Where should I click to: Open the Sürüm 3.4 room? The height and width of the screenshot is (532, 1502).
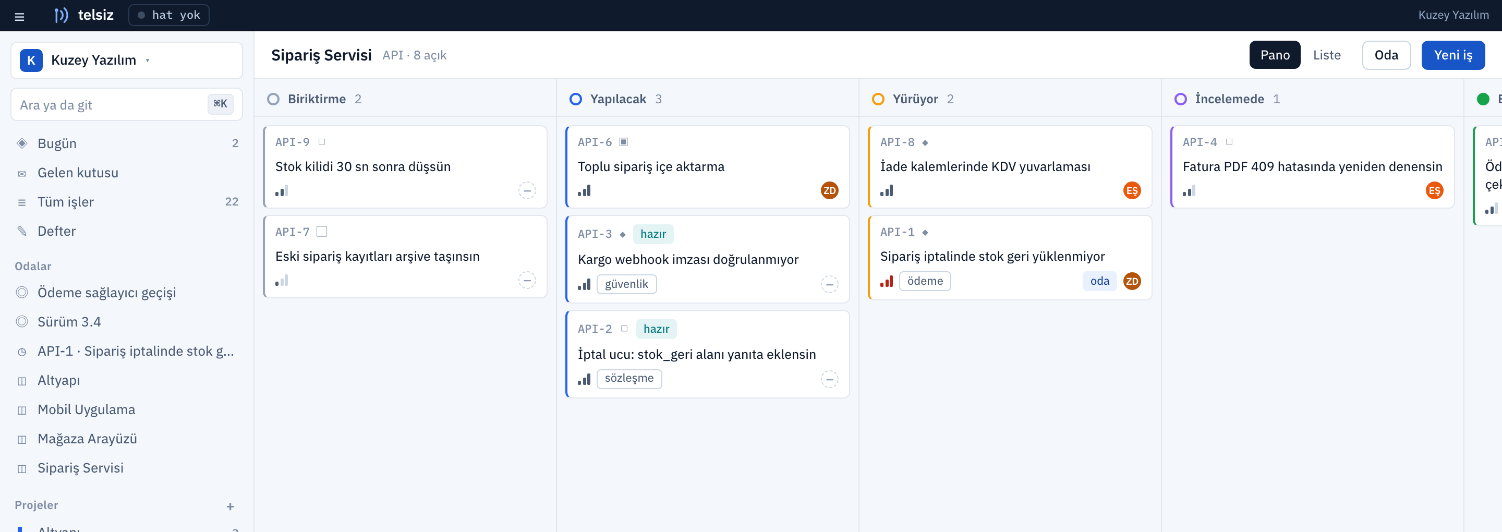(x=127, y=321)
